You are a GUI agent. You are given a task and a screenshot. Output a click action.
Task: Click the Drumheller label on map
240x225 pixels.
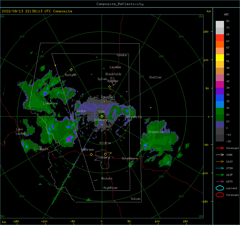pyautogui.click(x=156, y=132)
